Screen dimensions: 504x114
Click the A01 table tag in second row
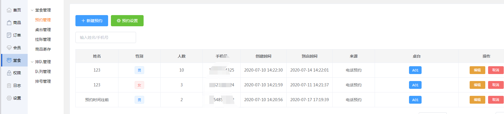click(x=415, y=85)
